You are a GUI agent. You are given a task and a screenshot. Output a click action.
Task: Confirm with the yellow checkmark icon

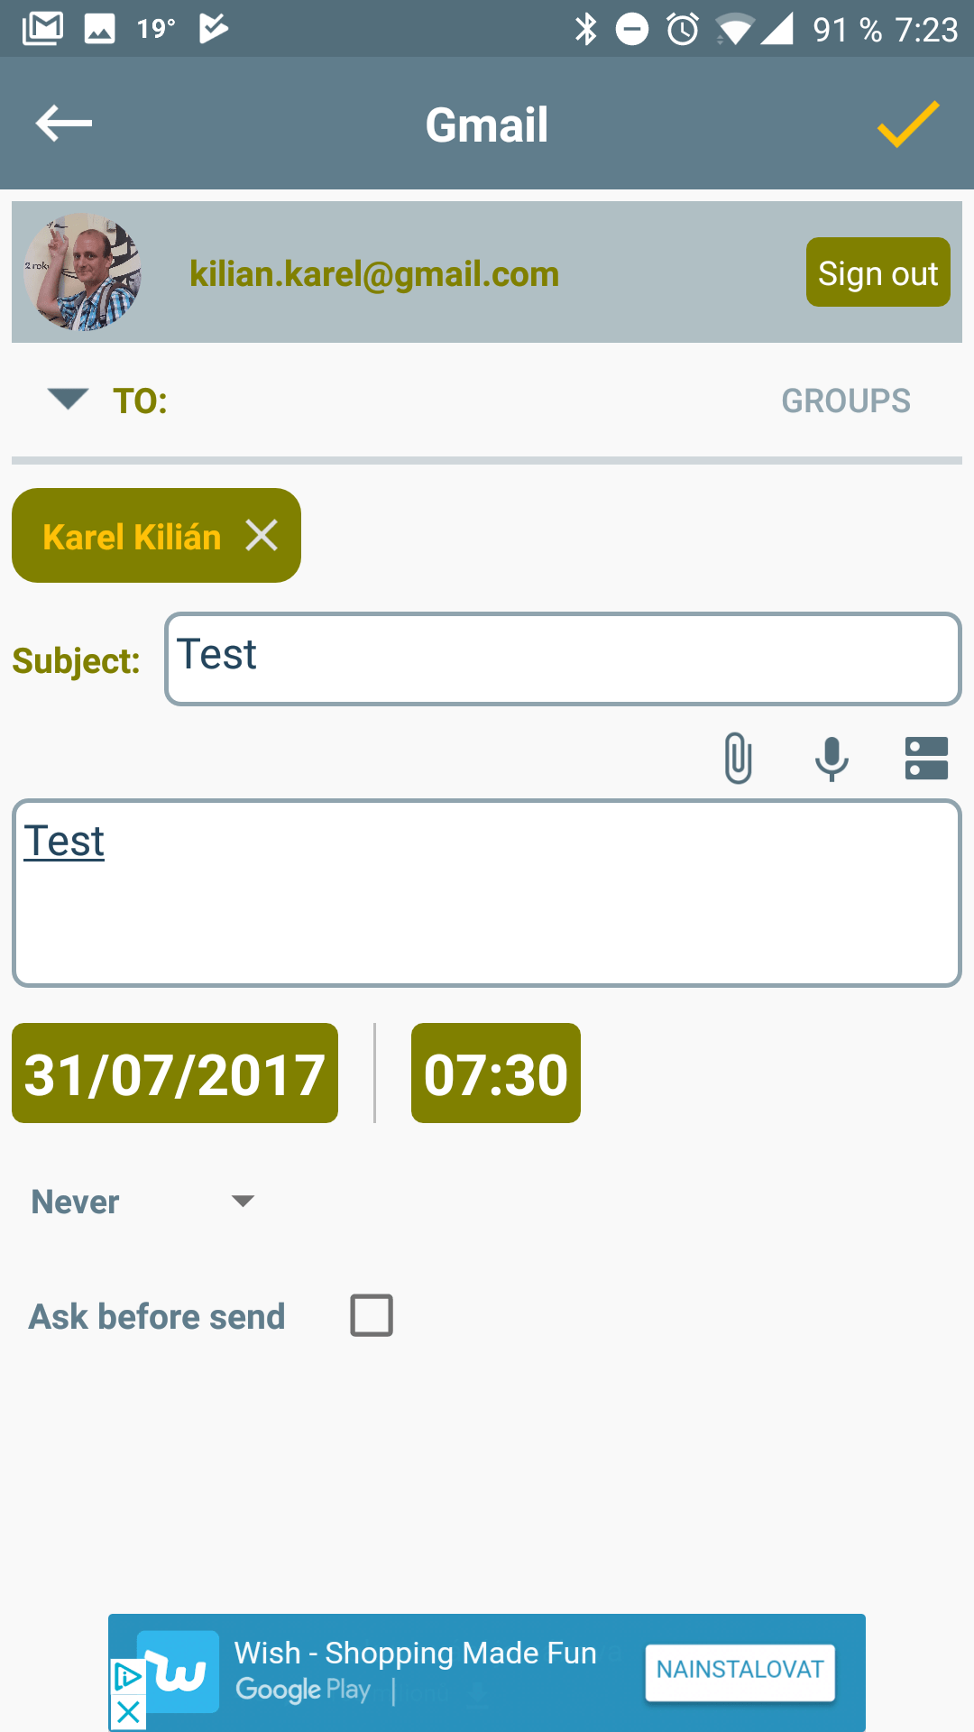point(908,124)
